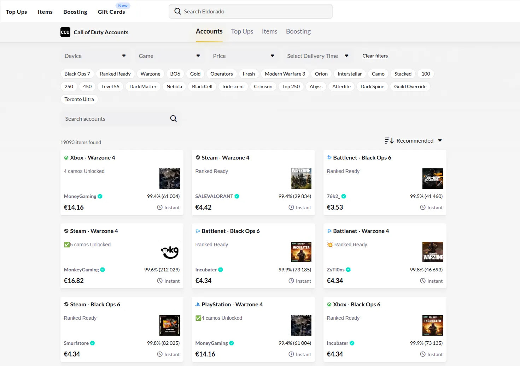The image size is (520, 366).
Task: Click the sort icon beside Recommended
Action: pos(389,140)
